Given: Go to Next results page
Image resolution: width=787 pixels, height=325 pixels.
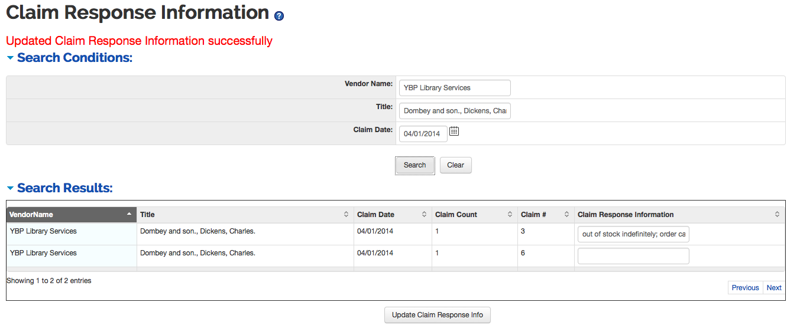Looking at the screenshot, I should pos(774,288).
